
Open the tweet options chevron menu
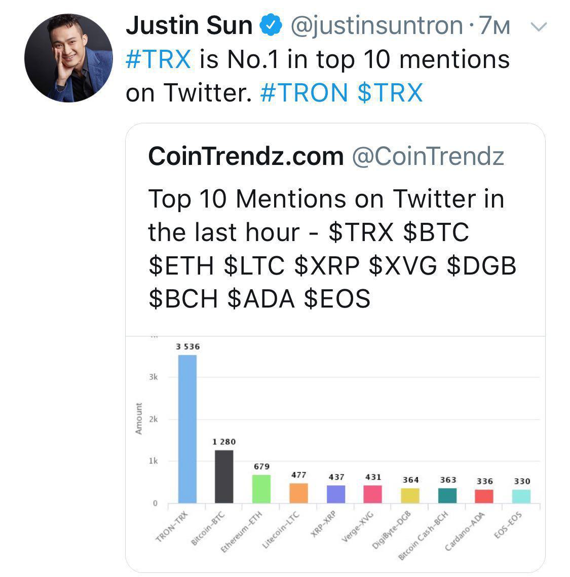point(539,26)
